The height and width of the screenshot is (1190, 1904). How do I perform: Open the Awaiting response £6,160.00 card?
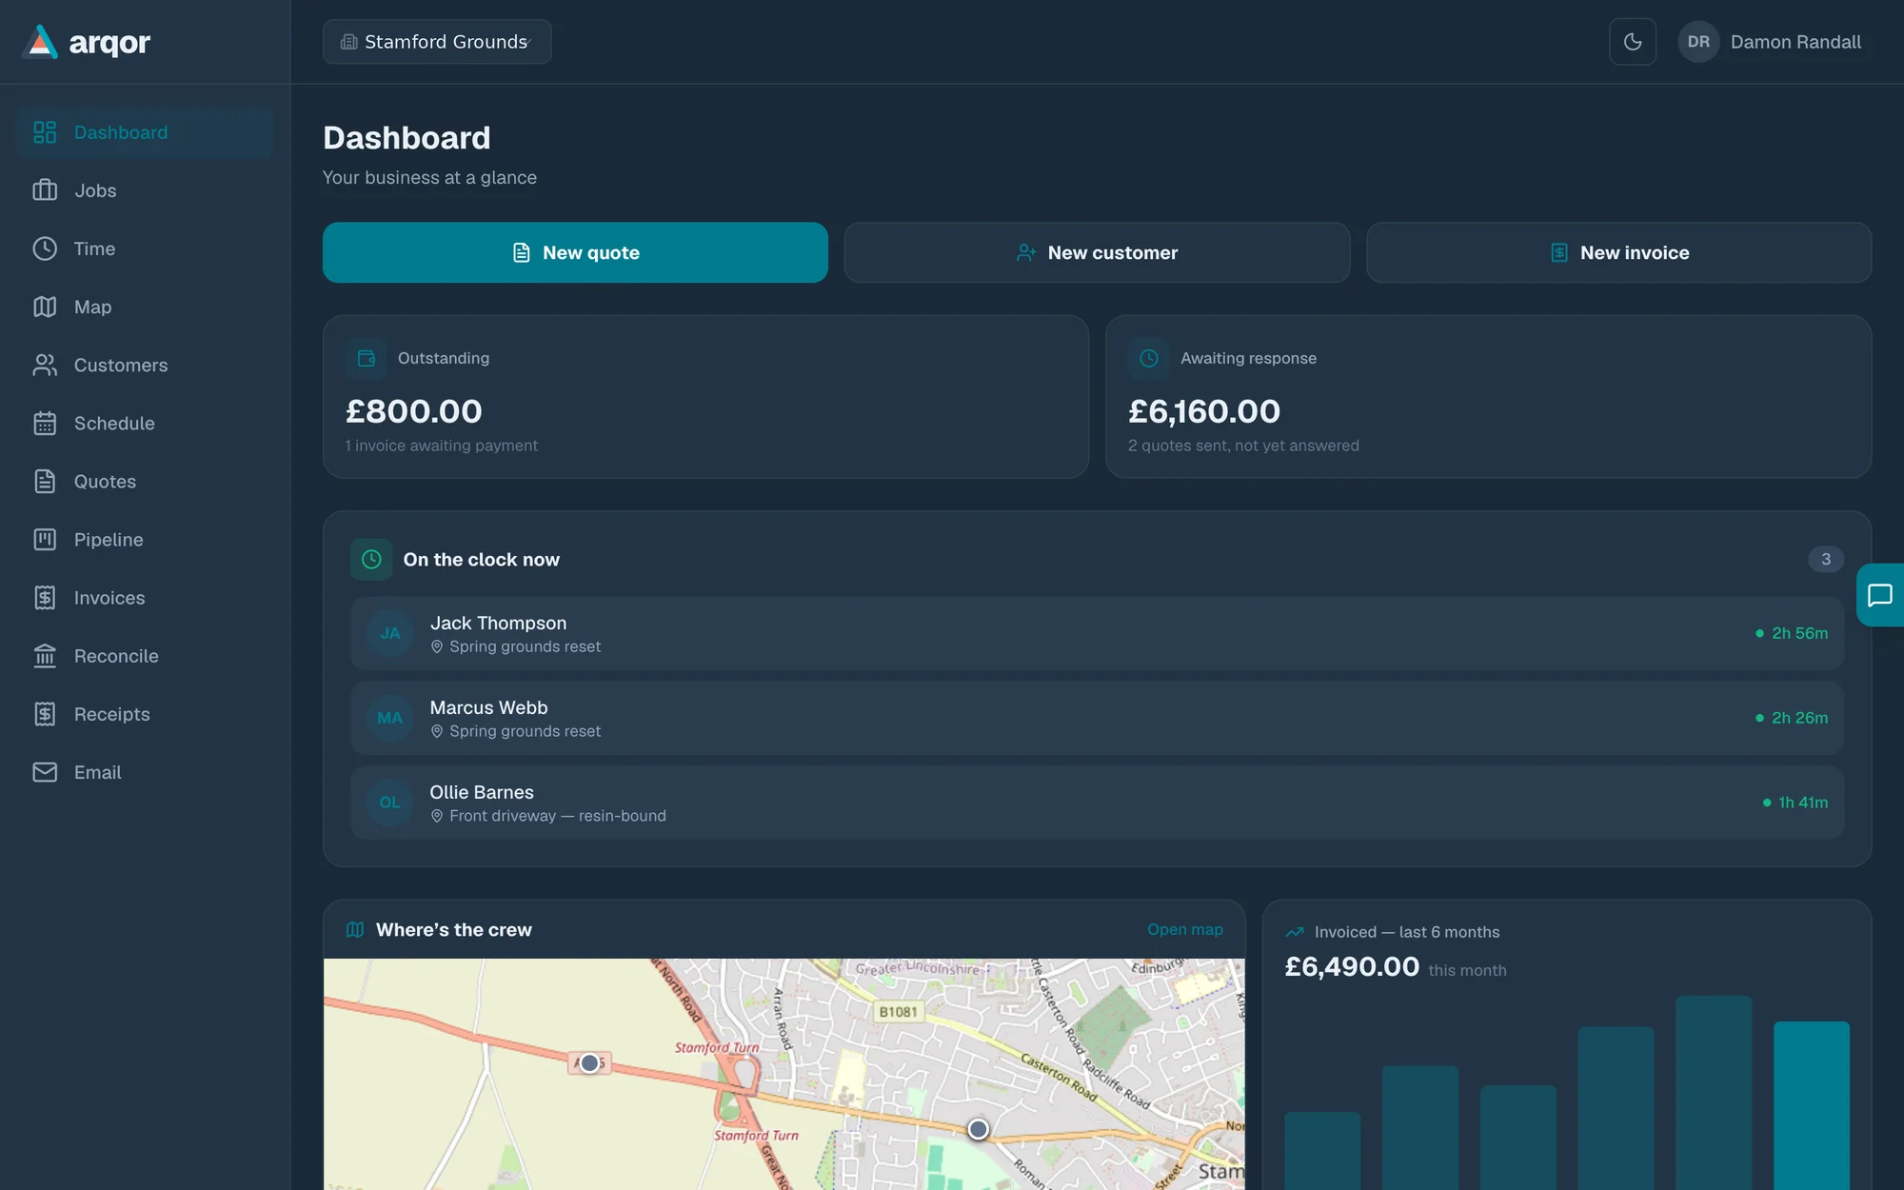(x=1488, y=396)
